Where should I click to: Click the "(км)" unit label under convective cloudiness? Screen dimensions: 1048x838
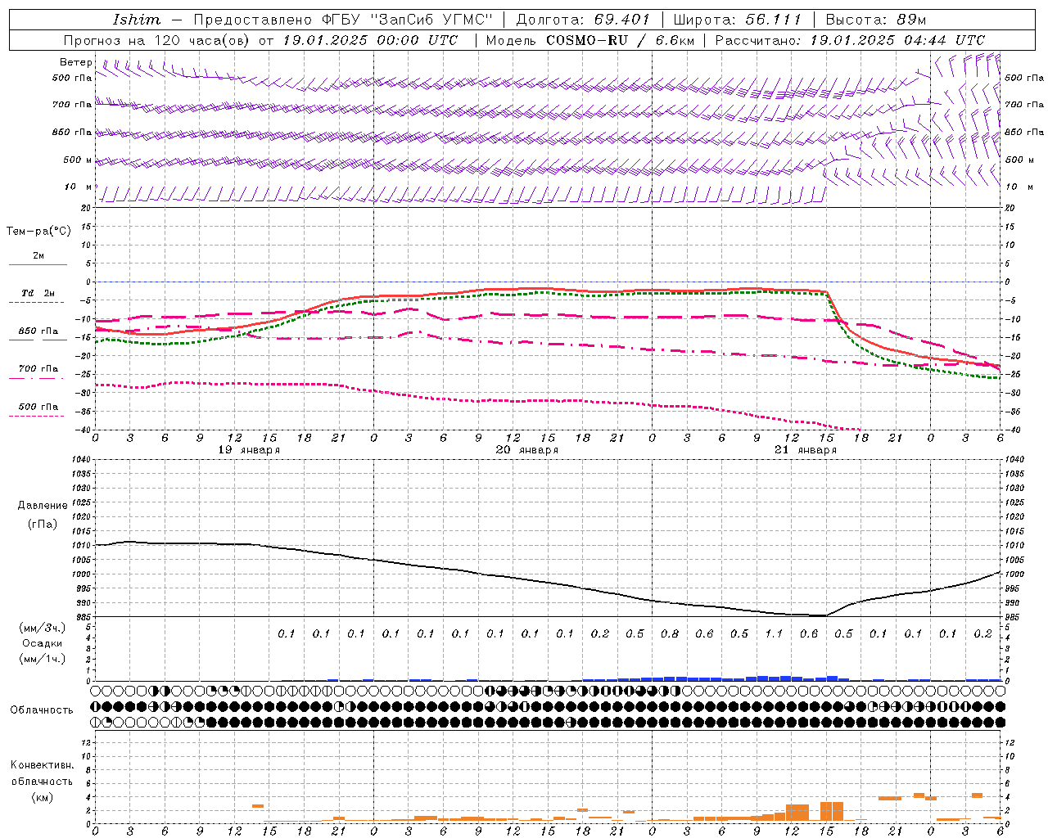pyautogui.click(x=43, y=797)
